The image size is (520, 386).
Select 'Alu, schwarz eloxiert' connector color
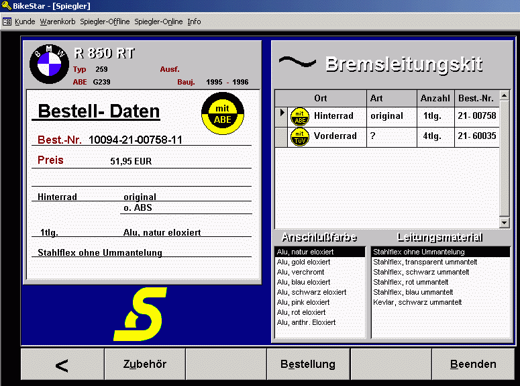320,292
